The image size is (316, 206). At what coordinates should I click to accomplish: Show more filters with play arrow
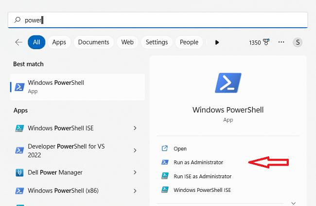click(x=217, y=42)
